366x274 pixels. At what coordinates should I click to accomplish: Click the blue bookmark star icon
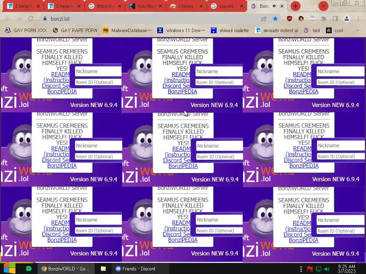275,19
